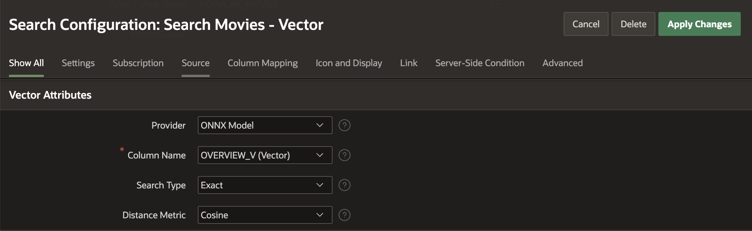The height and width of the screenshot is (231, 752).
Task: Jump to the Link tab
Action: 409,63
